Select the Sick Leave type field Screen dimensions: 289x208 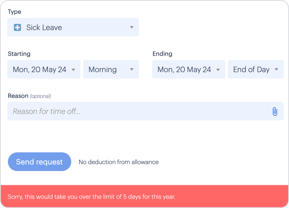[73, 27]
